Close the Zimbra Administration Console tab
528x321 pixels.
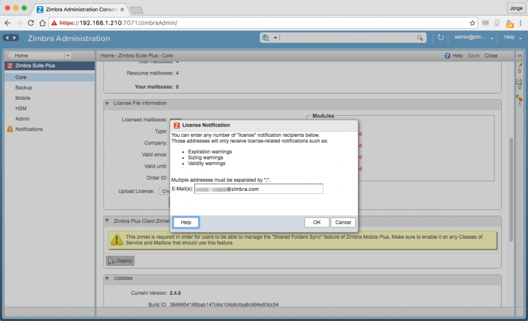coord(122,9)
